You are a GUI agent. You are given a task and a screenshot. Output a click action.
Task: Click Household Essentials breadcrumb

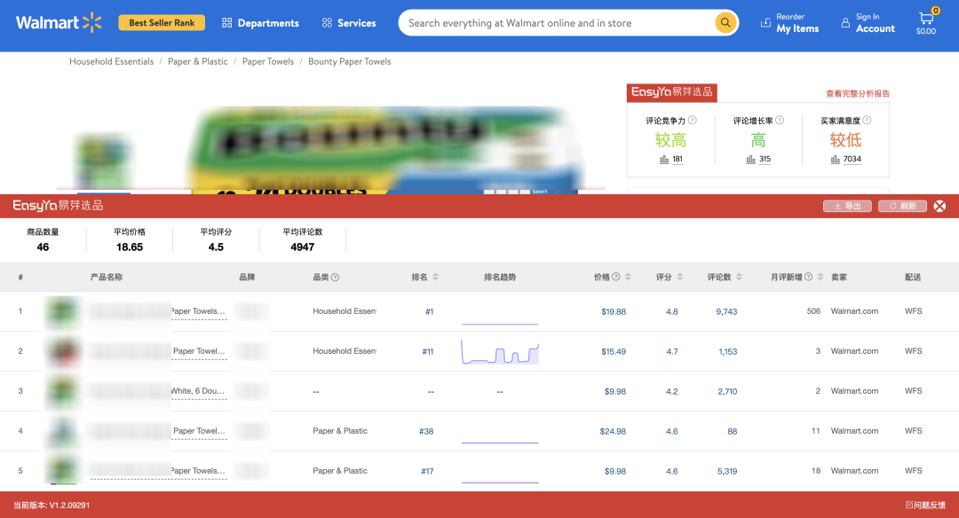point(111,61)
